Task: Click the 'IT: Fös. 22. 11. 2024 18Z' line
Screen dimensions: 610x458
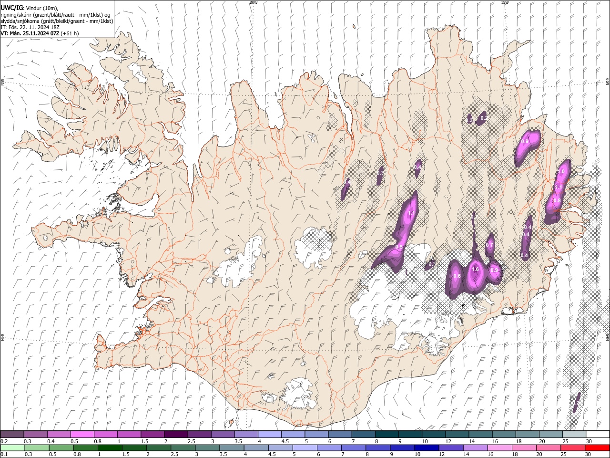Action: [30, 27]
